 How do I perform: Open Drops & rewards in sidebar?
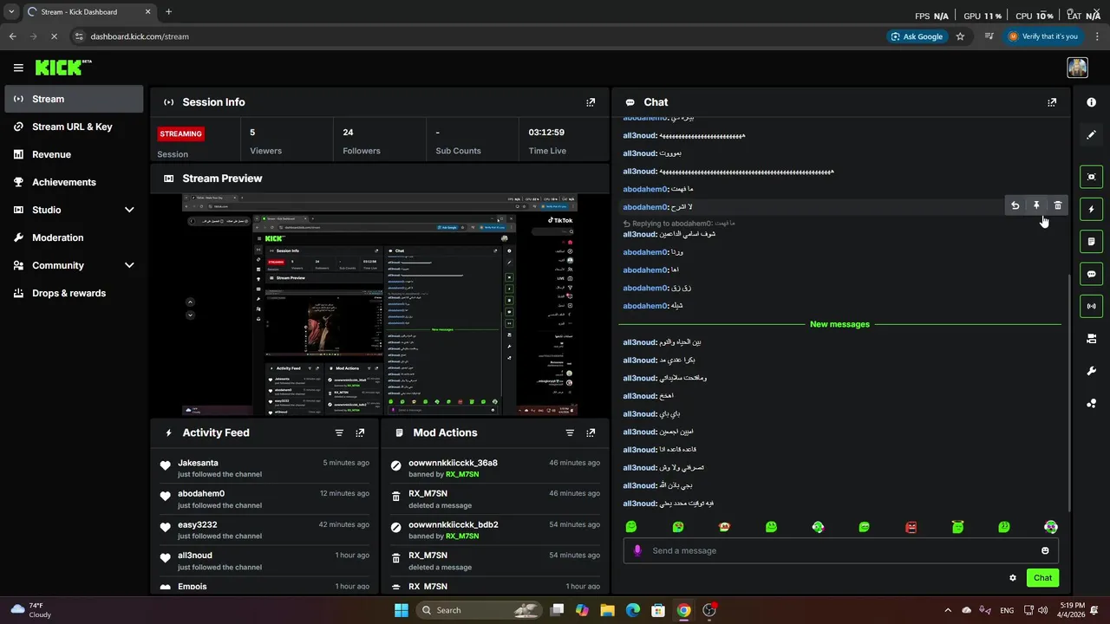coord(74,293)
